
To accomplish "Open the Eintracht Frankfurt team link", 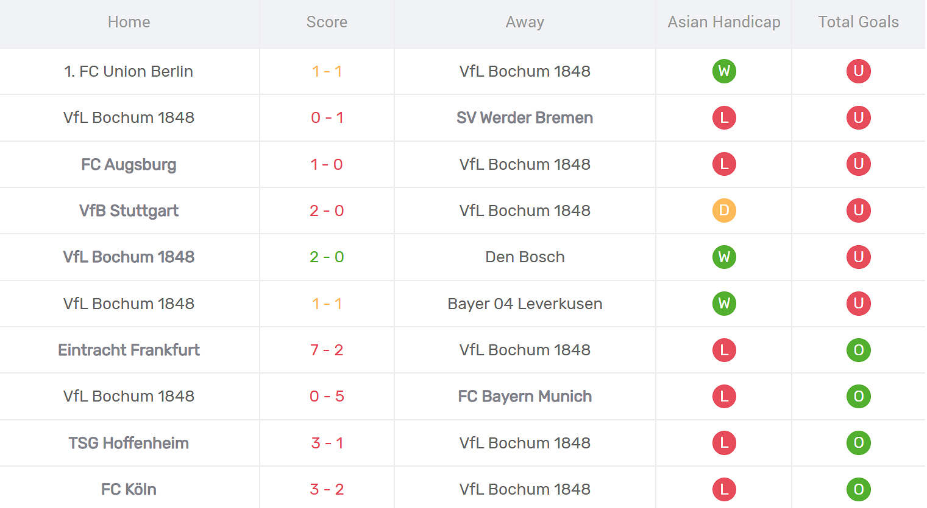I will (x=129, y=350).
